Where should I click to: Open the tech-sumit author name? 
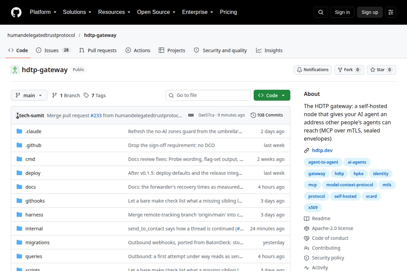tap(32, 115)
